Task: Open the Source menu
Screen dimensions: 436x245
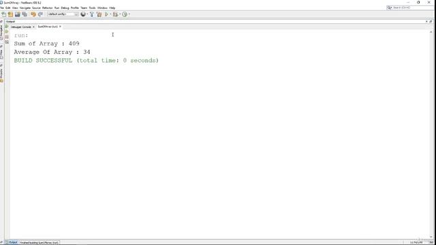Action: click(36, 7)
